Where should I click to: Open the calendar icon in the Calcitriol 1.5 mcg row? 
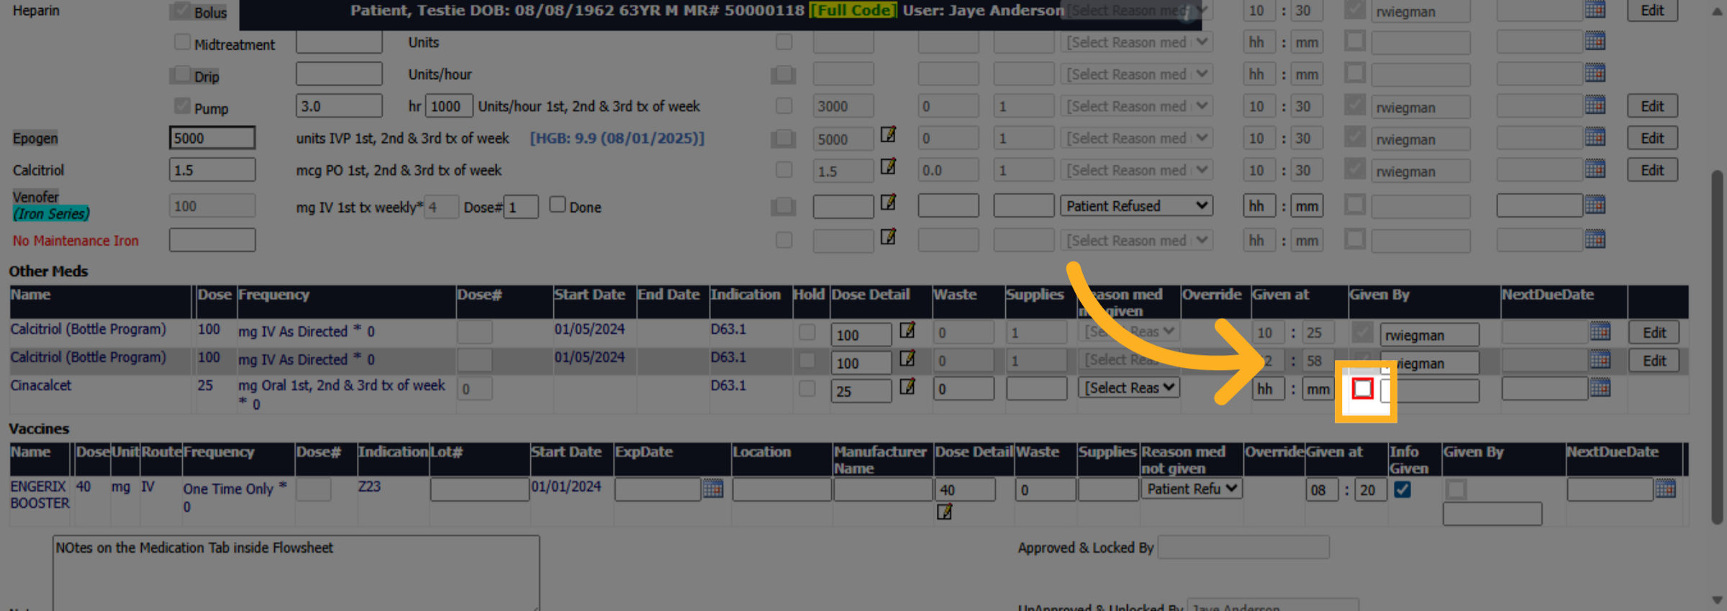[1595, 169]
